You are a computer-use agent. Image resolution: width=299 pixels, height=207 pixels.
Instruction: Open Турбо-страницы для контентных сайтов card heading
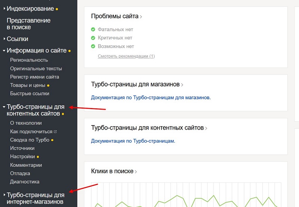[147, 128]
